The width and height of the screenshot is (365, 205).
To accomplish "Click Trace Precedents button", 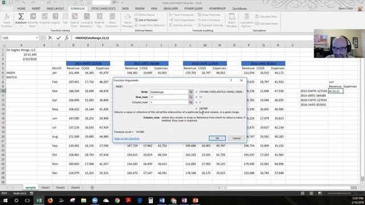I will click(181, 15).
